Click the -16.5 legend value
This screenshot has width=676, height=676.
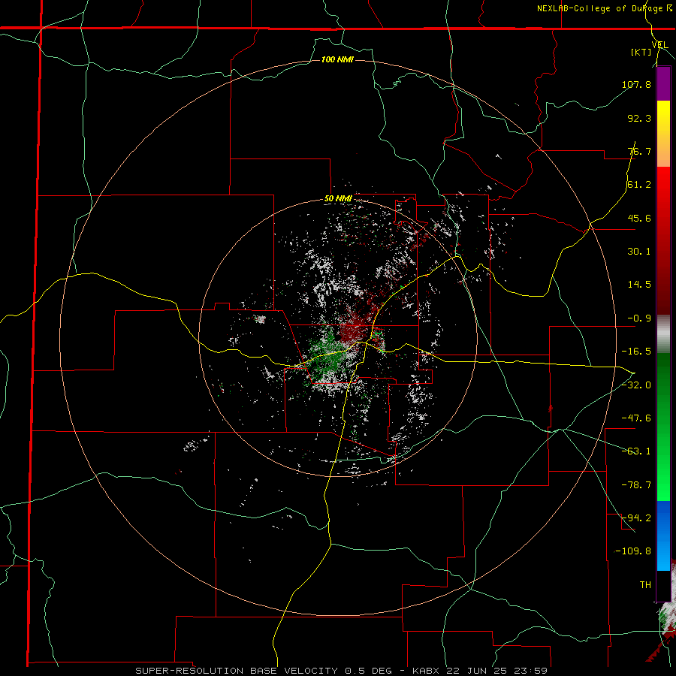pos(636,352)
